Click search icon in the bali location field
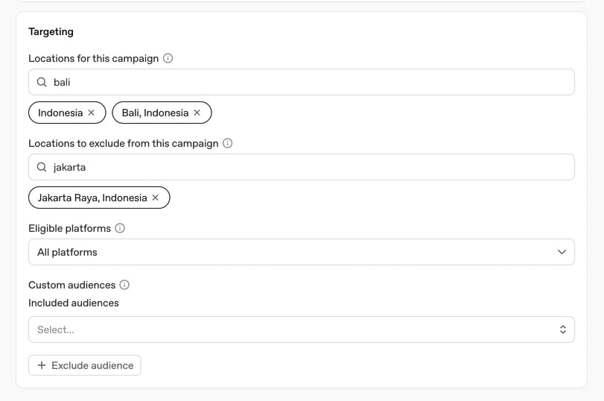The image size is (604, 401). [x=42, y=82]
